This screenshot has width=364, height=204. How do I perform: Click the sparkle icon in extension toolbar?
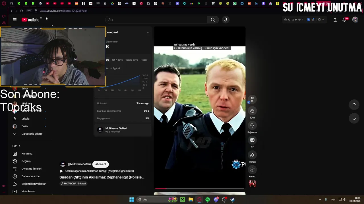323,20
